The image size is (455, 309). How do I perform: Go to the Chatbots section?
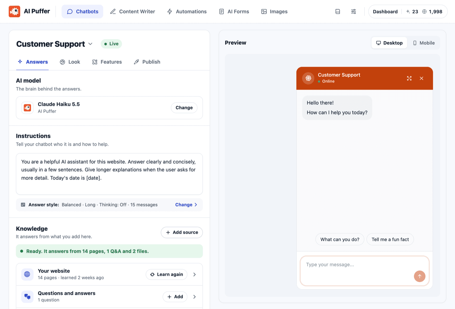click(82, 12)
